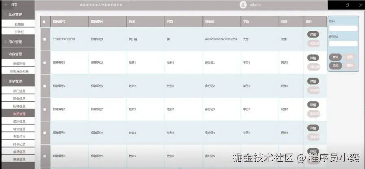Go to 录用信息 page

pyautogui.click(x=18, y=121)
